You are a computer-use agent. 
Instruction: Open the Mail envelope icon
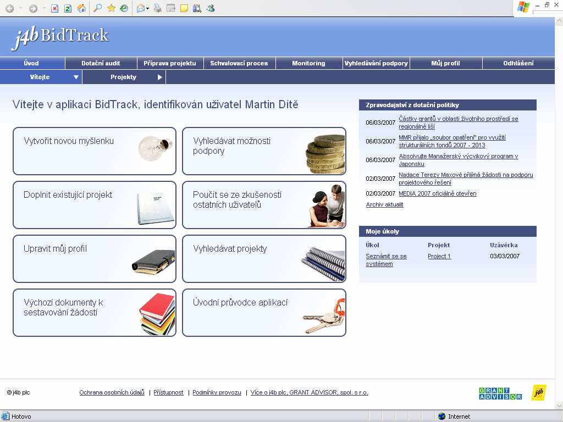141,8
